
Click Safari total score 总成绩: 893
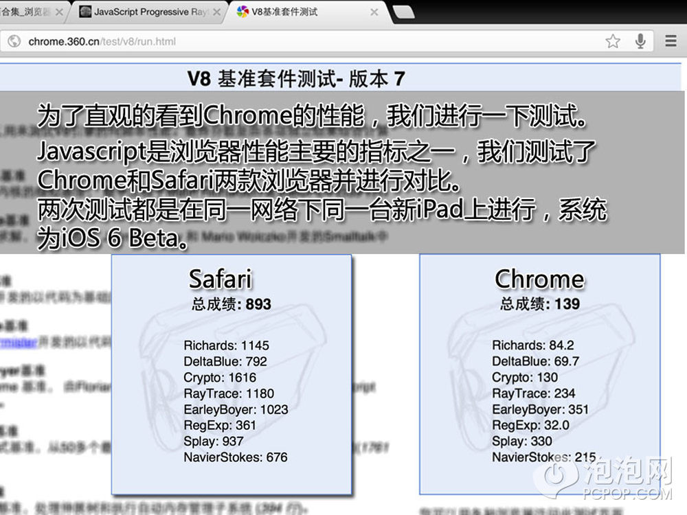click(232, 304)
